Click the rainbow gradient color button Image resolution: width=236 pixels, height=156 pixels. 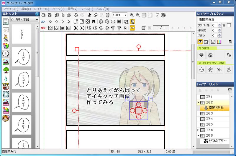coord(219,42)
